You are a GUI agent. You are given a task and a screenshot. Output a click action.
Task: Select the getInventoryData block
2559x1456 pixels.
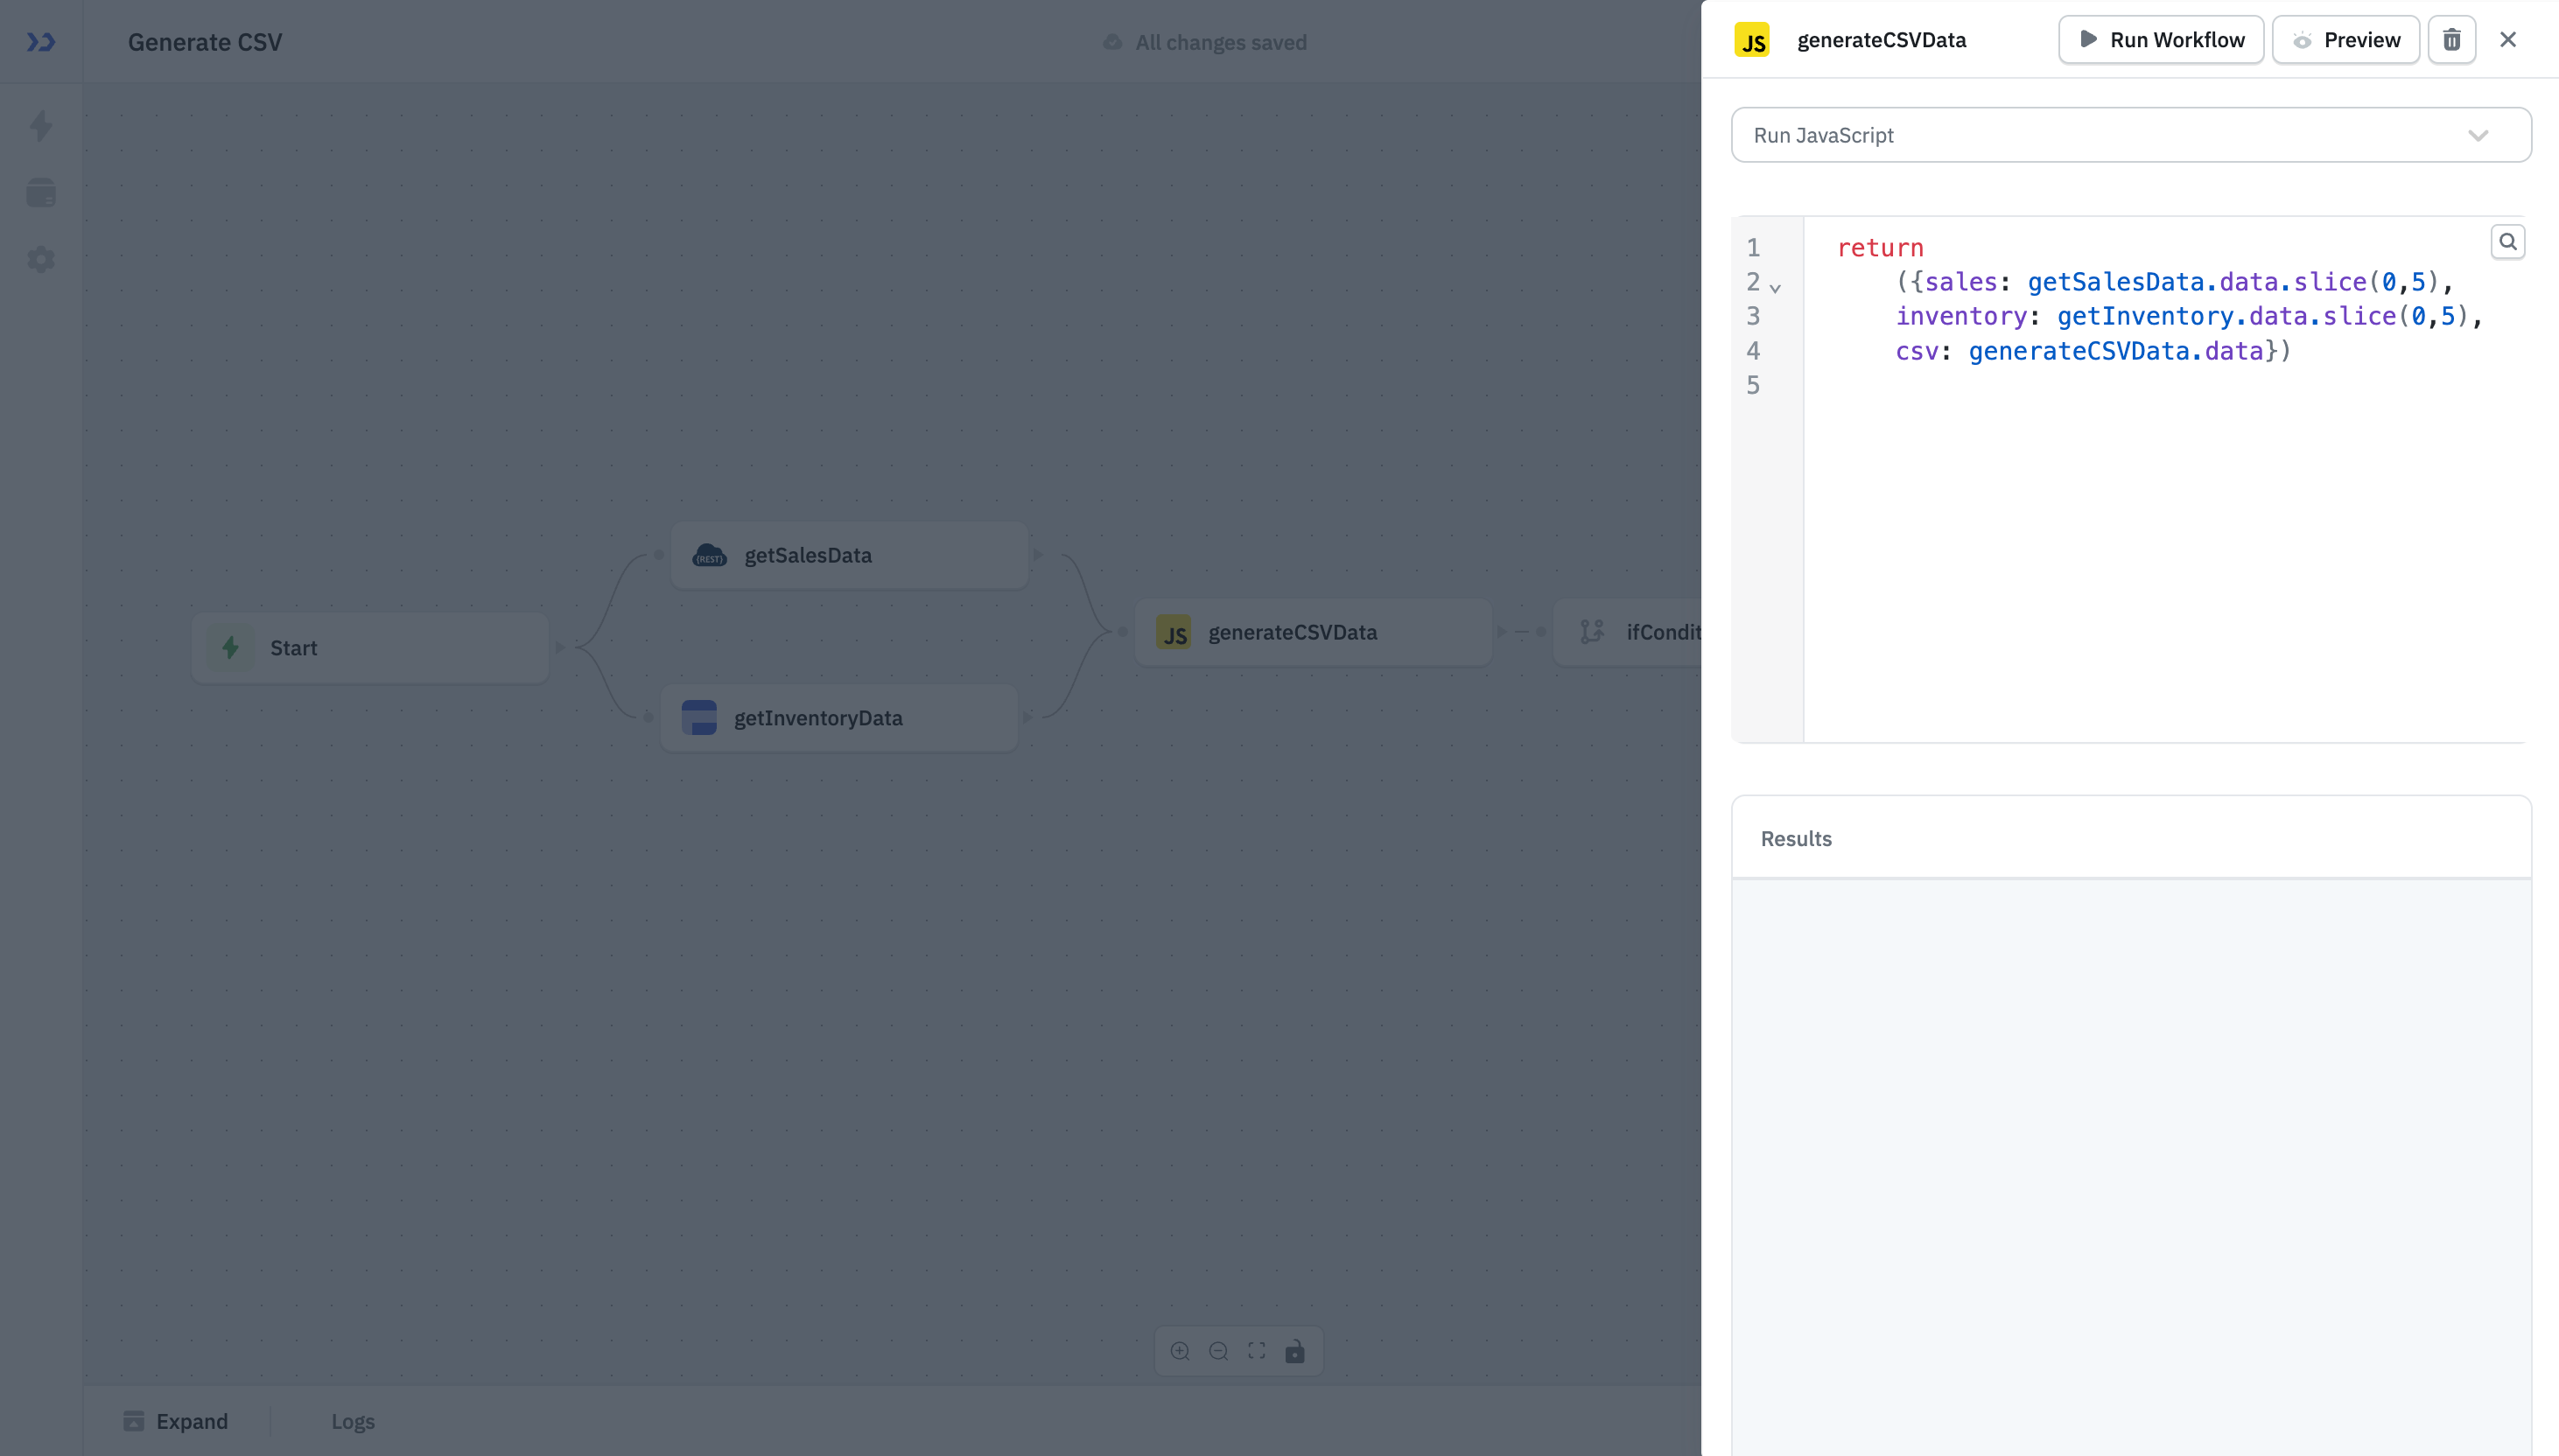[x=838, y=717]
